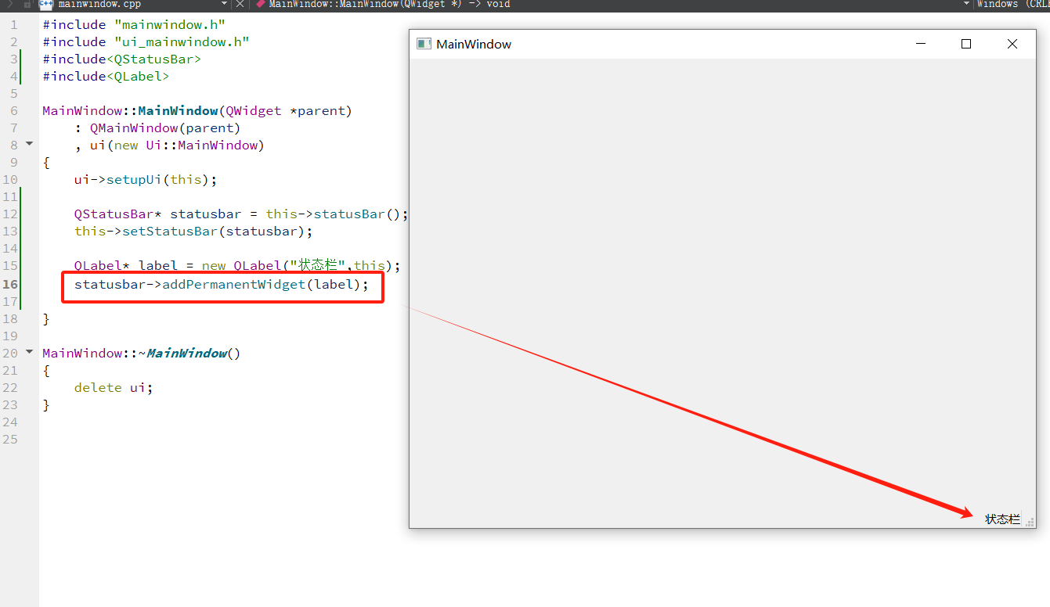Click the statusbar->addPermanentWidget(label); line

[222, 285]
